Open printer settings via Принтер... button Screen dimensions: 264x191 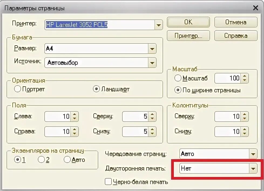tap(188, 36)
